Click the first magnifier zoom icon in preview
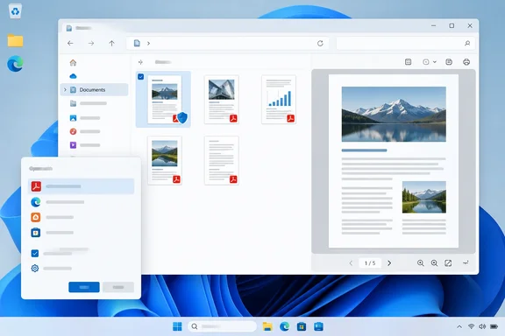 point(420,263)
